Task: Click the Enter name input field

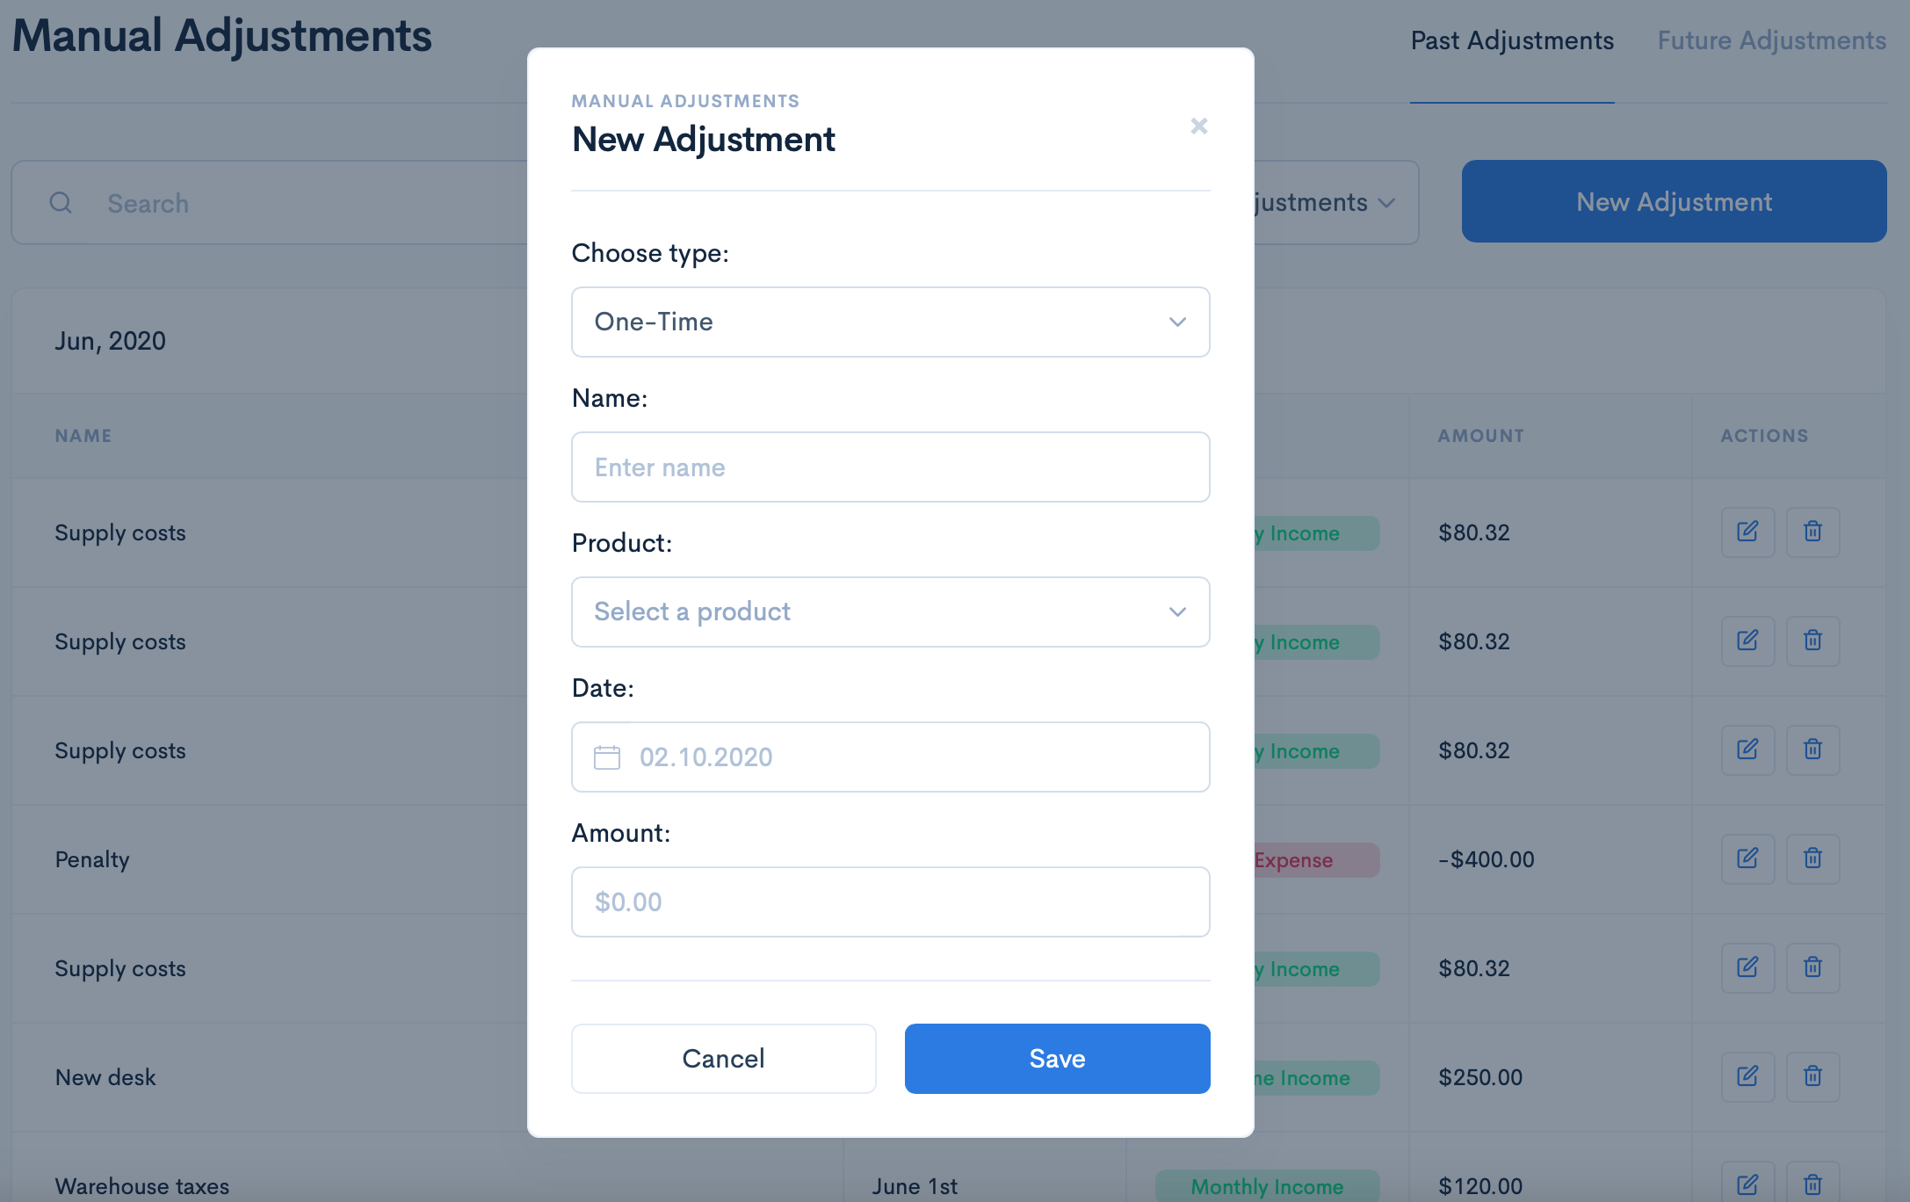Action: click(x=890, y=467)
